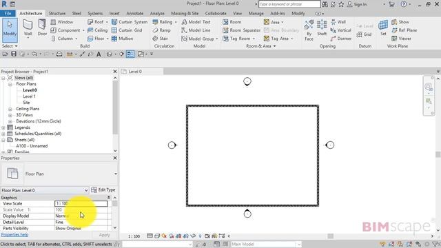
Task: Select the Model Text tool
Action: pos(196,22)
